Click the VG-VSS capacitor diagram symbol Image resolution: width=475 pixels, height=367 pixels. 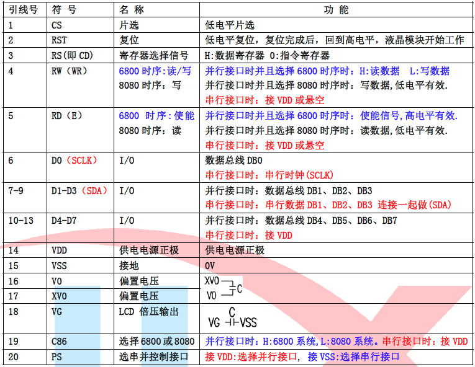[232, 319]
